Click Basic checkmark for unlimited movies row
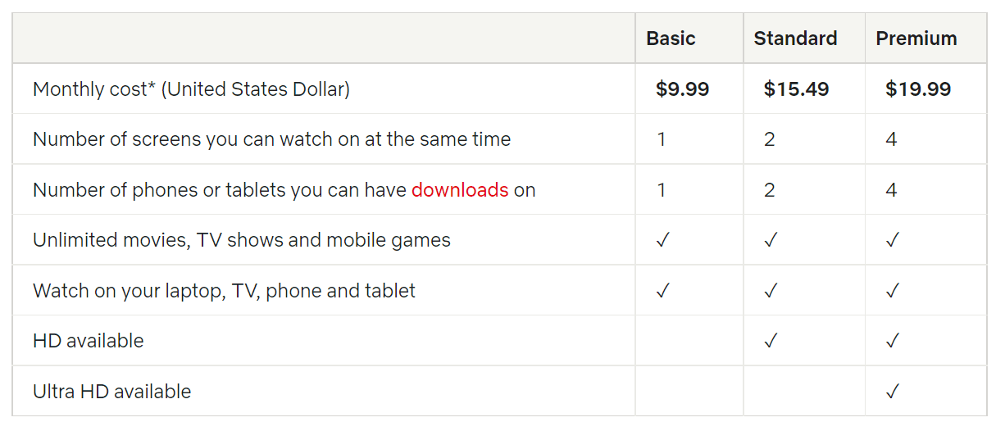Screen dimensions: 1005x431 point(663,240)
